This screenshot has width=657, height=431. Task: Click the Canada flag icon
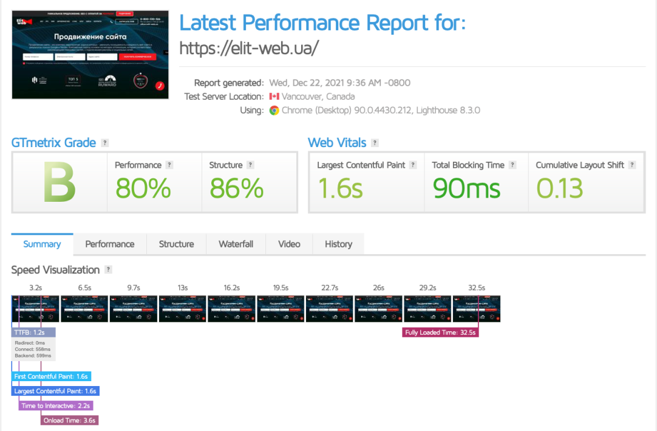274,97
